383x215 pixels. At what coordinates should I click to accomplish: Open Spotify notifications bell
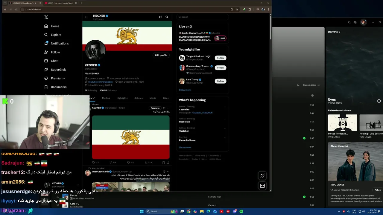(x=349, y=22)
